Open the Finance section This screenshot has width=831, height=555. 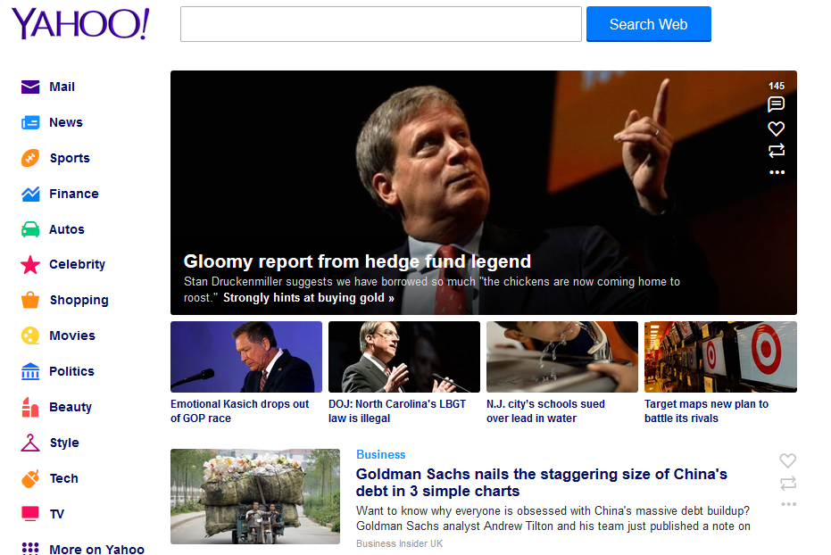(x=74, y=194)
